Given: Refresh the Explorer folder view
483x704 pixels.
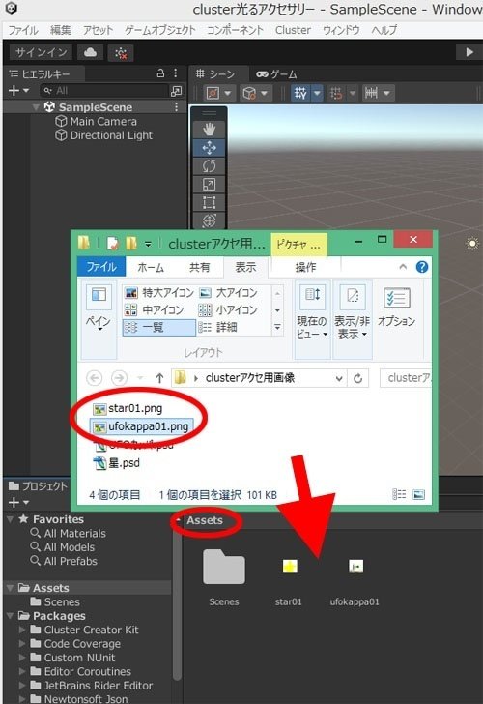Looking at the screenshot, I should 357,378.
